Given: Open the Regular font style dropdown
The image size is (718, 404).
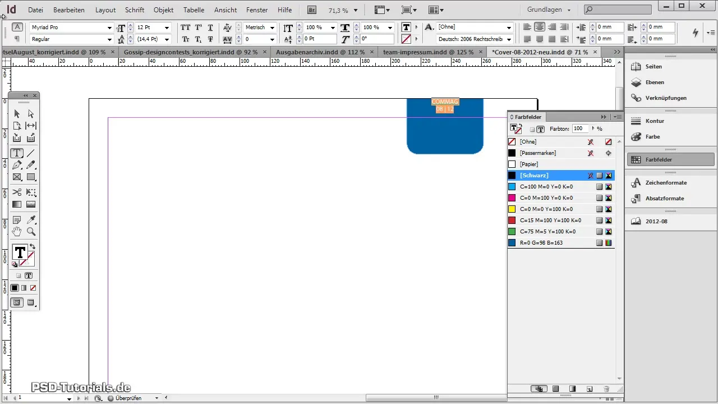Looking at the screenshot, I should coord(109,39).
